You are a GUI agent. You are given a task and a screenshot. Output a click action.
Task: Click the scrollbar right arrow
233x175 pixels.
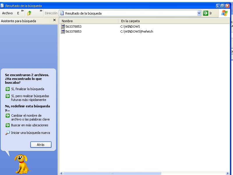227,173
